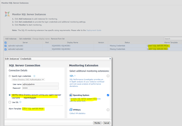Viewport: 182px width, 126px height.
Task: Open the Active Directory (AD) Authentication dropdown
Action: (x=28, y=80)
